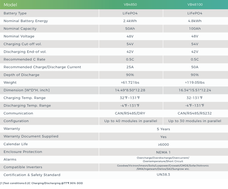Select the Depth of Discharge row label
This screenshot has height=189, width=228.
[21, 75]
